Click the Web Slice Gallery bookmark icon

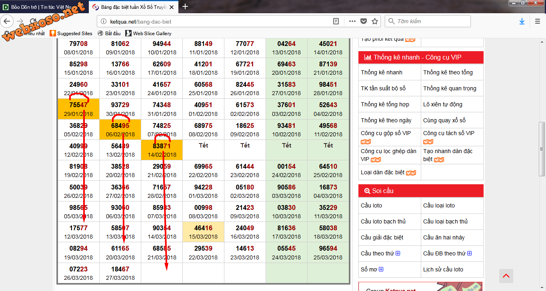[128, 34]
